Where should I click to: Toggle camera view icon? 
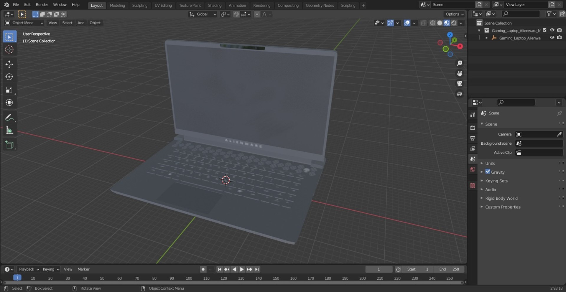pos(459,84)
